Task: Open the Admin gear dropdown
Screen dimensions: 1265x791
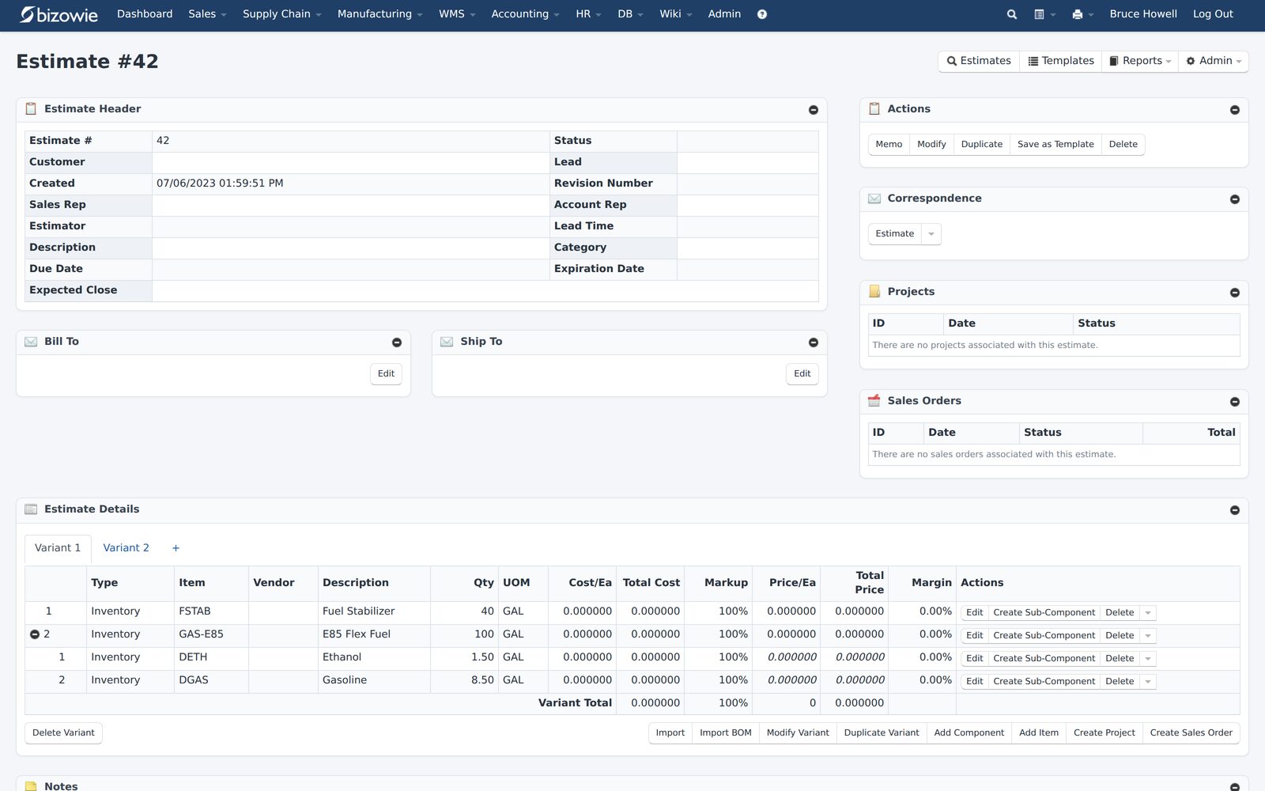Action: [x=1214, y=61]
